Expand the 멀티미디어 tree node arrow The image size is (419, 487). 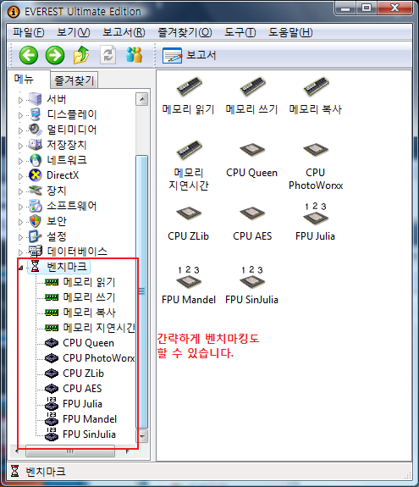coord(20,130)
